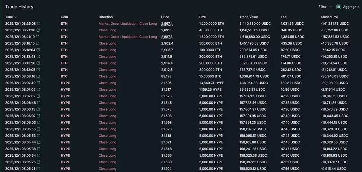The image size is (362, 172).
Task: Click HYPE coin label in 08:07:40 row
Action: pyautogui.click(x=65, y=83)
